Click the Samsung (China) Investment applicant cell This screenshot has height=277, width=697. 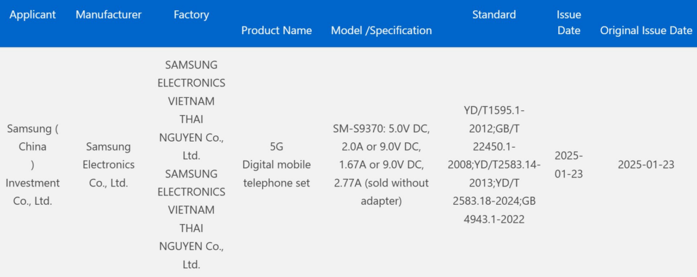33,165
